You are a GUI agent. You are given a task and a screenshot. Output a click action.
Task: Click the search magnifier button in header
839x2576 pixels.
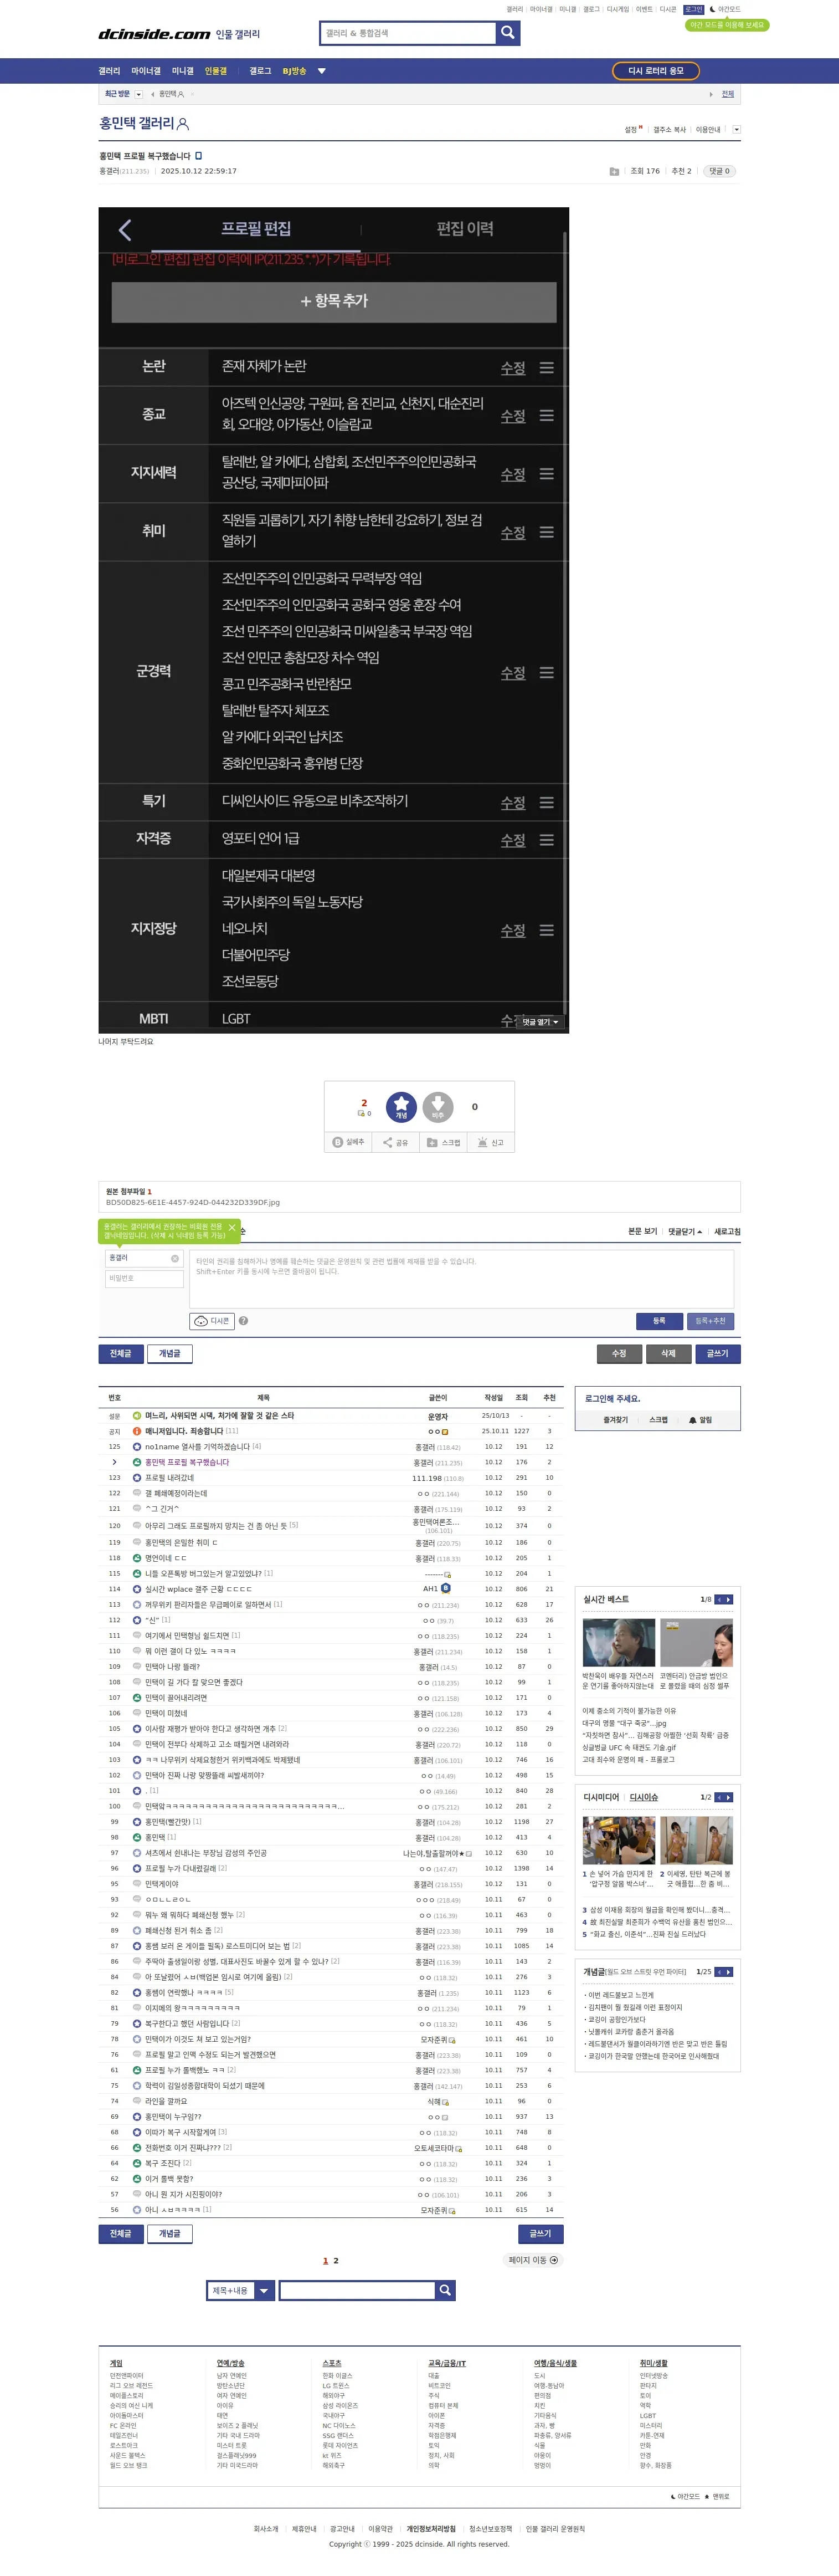click(x=507, y=33)
